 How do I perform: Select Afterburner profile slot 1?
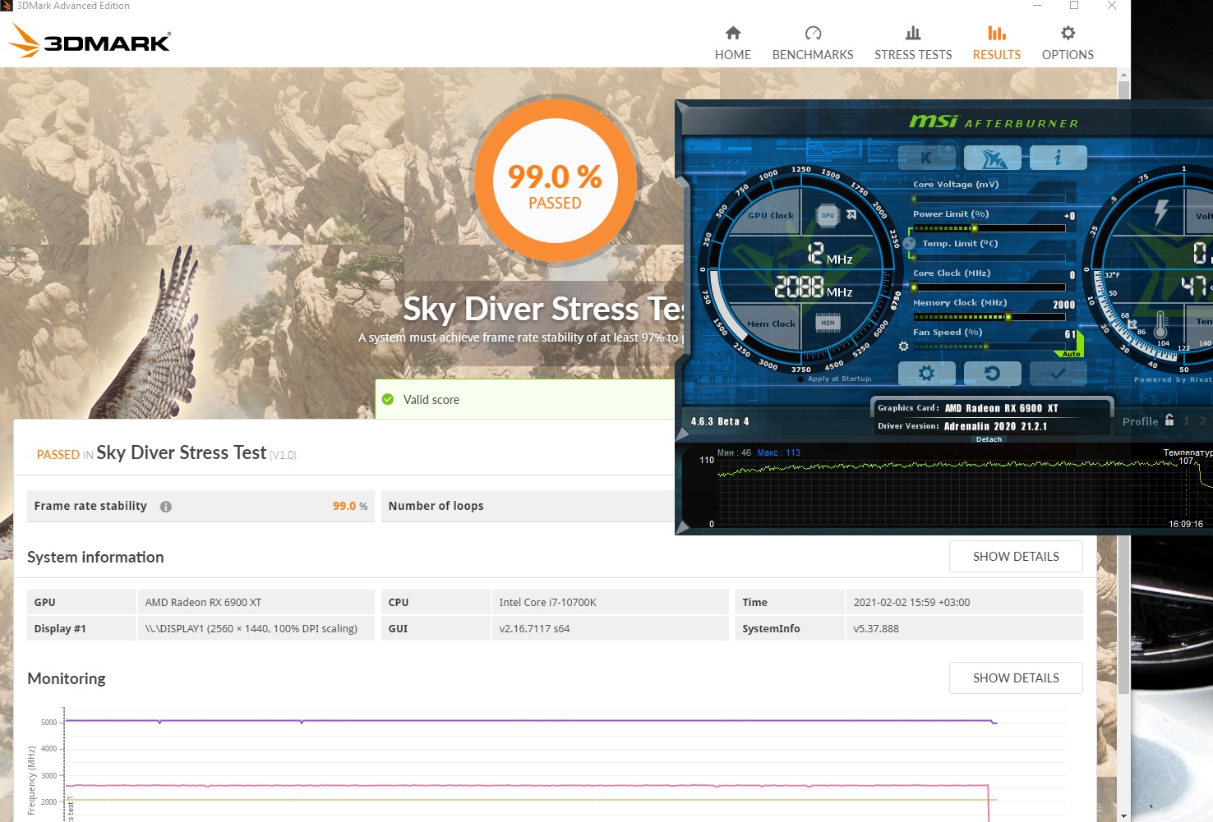click(x=1186, y=421)
